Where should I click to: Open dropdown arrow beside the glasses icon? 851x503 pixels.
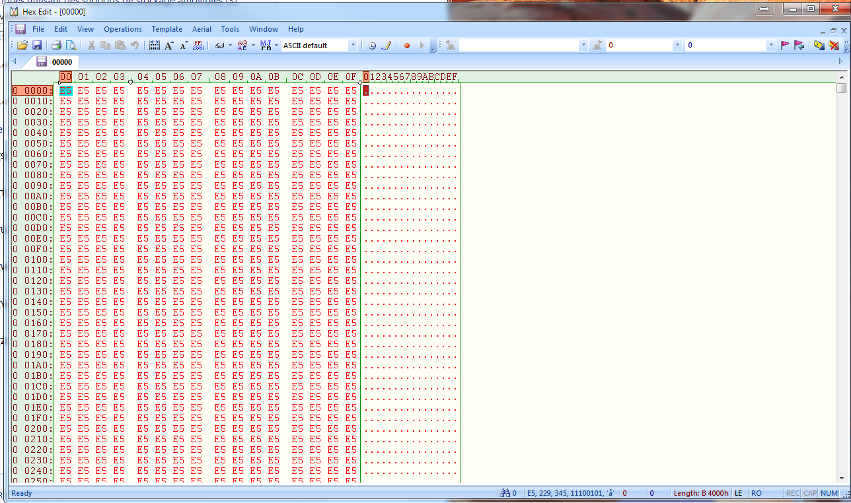click(230, 46)
